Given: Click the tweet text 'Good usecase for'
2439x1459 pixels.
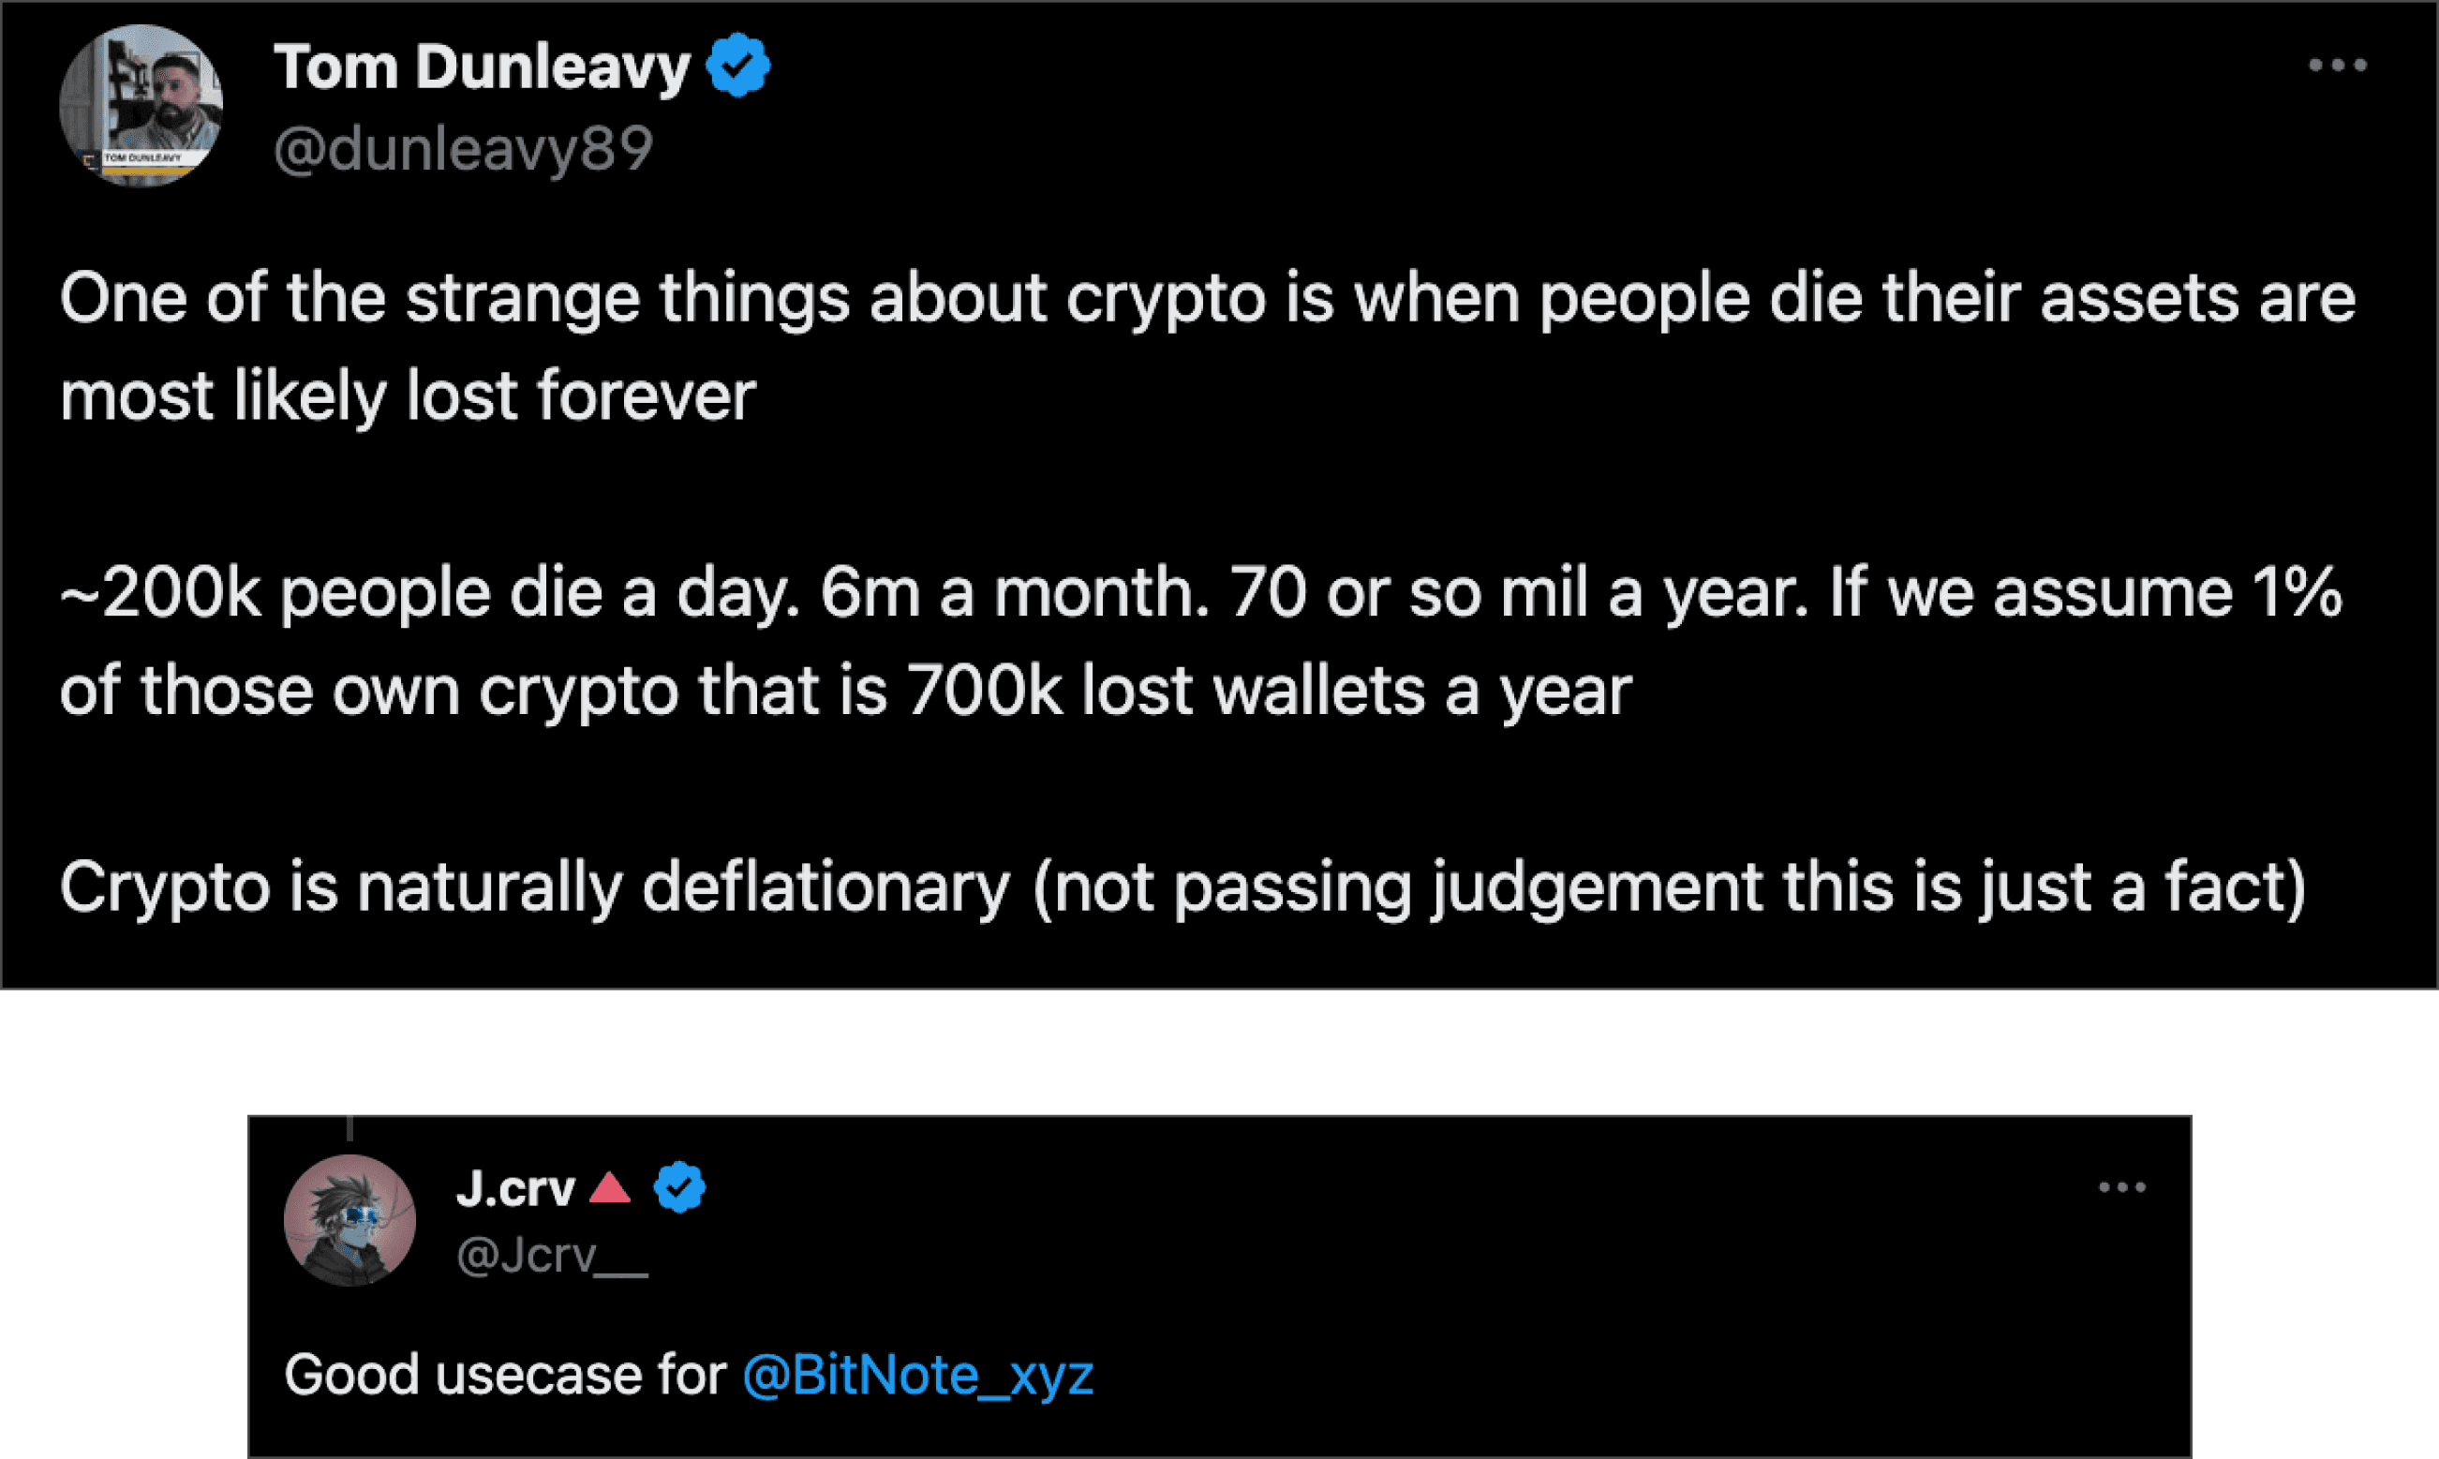Looking at the screenshot, I should click(x=501, y=1375).
